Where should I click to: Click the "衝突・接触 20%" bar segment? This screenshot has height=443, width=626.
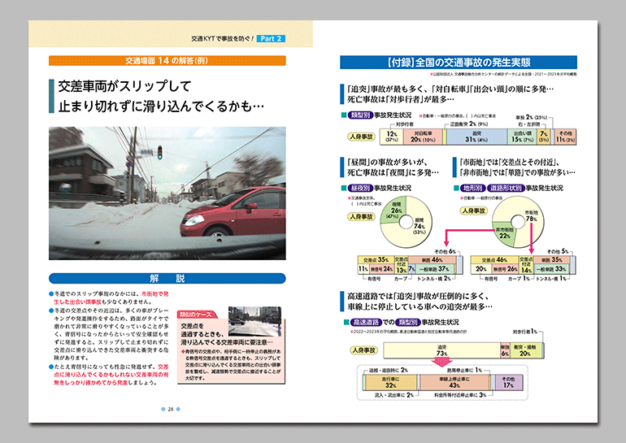pyautogui.click(x=525, y=350)
